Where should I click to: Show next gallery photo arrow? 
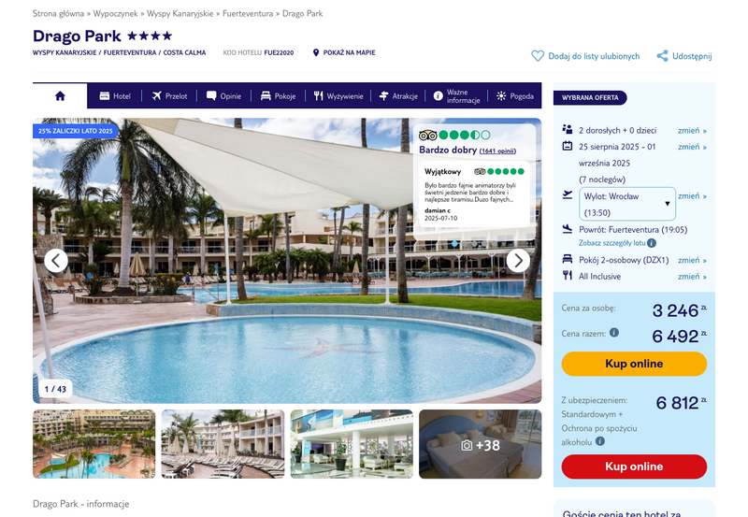click(x=518, y=261)
